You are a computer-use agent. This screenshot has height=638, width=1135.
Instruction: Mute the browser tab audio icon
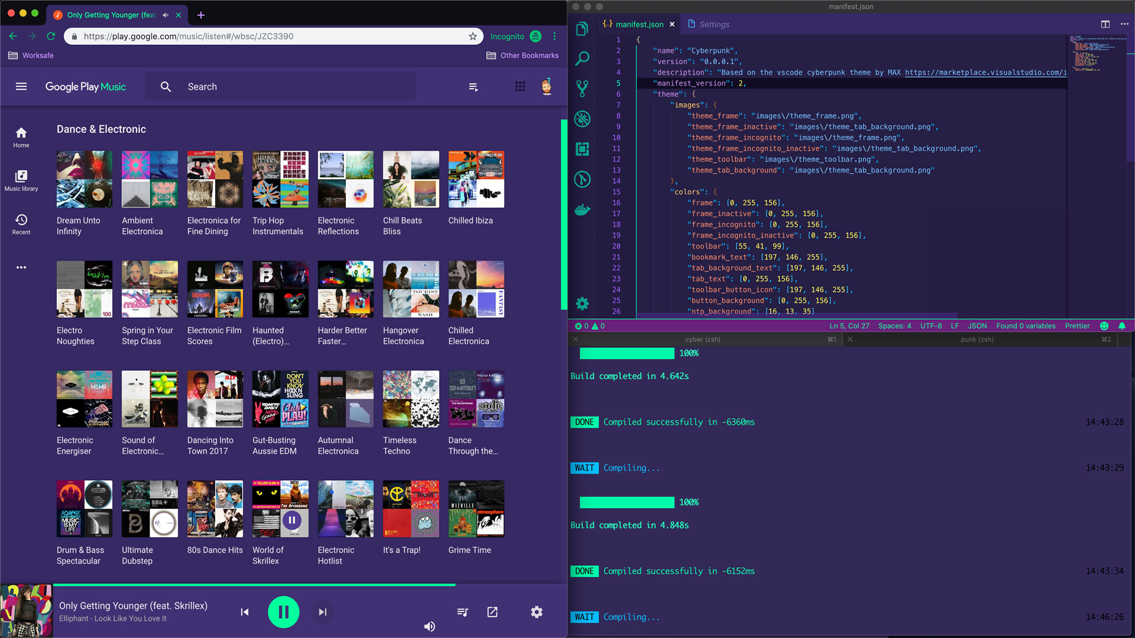click(166, 15)
